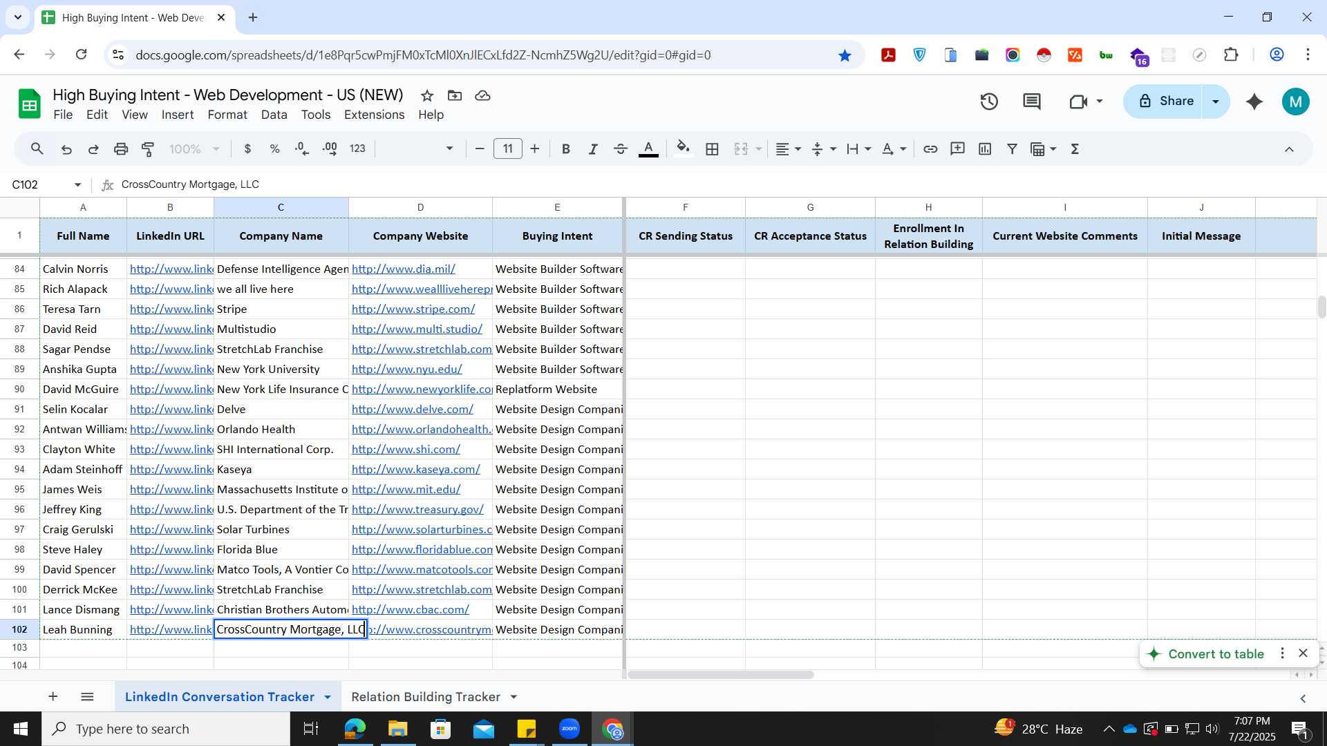Print the spreadsheet
This screenshot has width=1327, height=746.
(121, 149)
